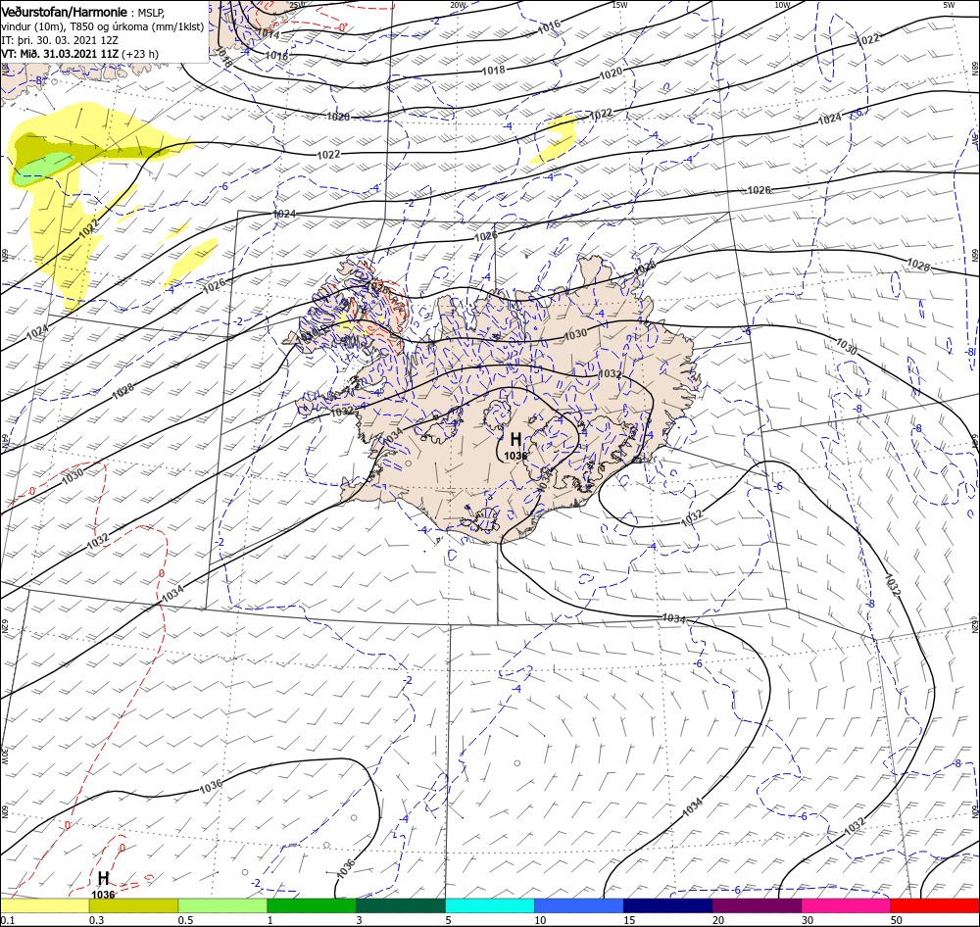Click the legend value label 0.5
Image resolution: width=980 pixels, height=927 pixels.
pyautogui.click(x=185, y=920)
